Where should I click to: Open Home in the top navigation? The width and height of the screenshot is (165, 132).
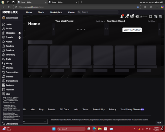(x=29, y=12)
